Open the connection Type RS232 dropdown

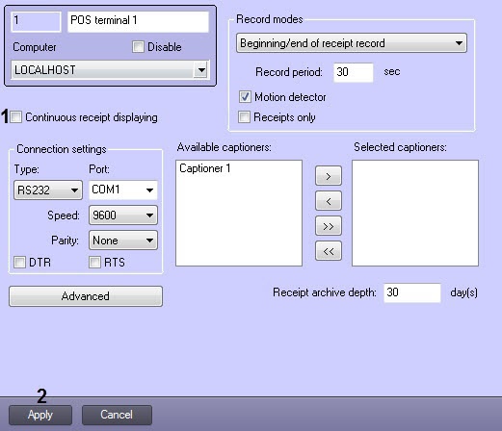(x=48, y=190)
